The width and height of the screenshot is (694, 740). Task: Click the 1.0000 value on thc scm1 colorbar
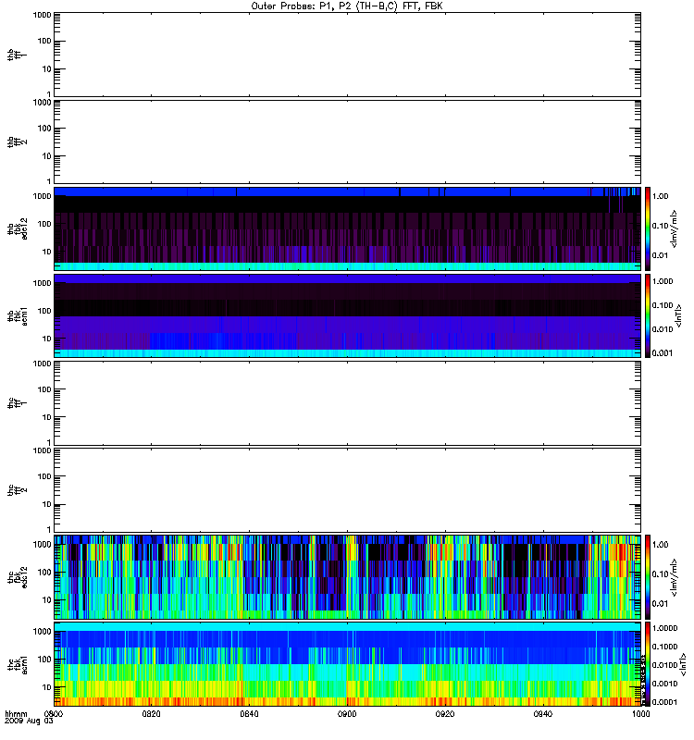(664, 628)
